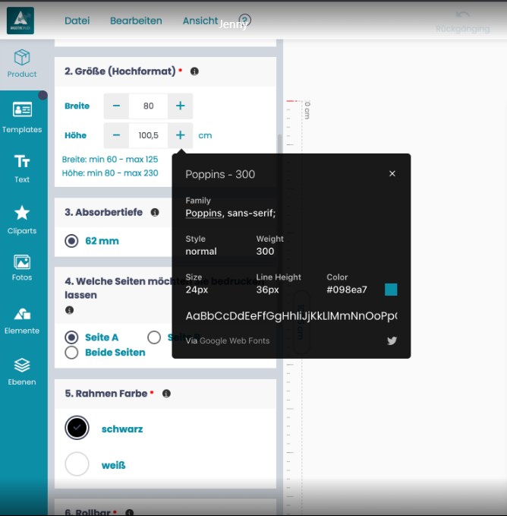
Task: Open the Poppins font family link
Action: tap(203, 214)
